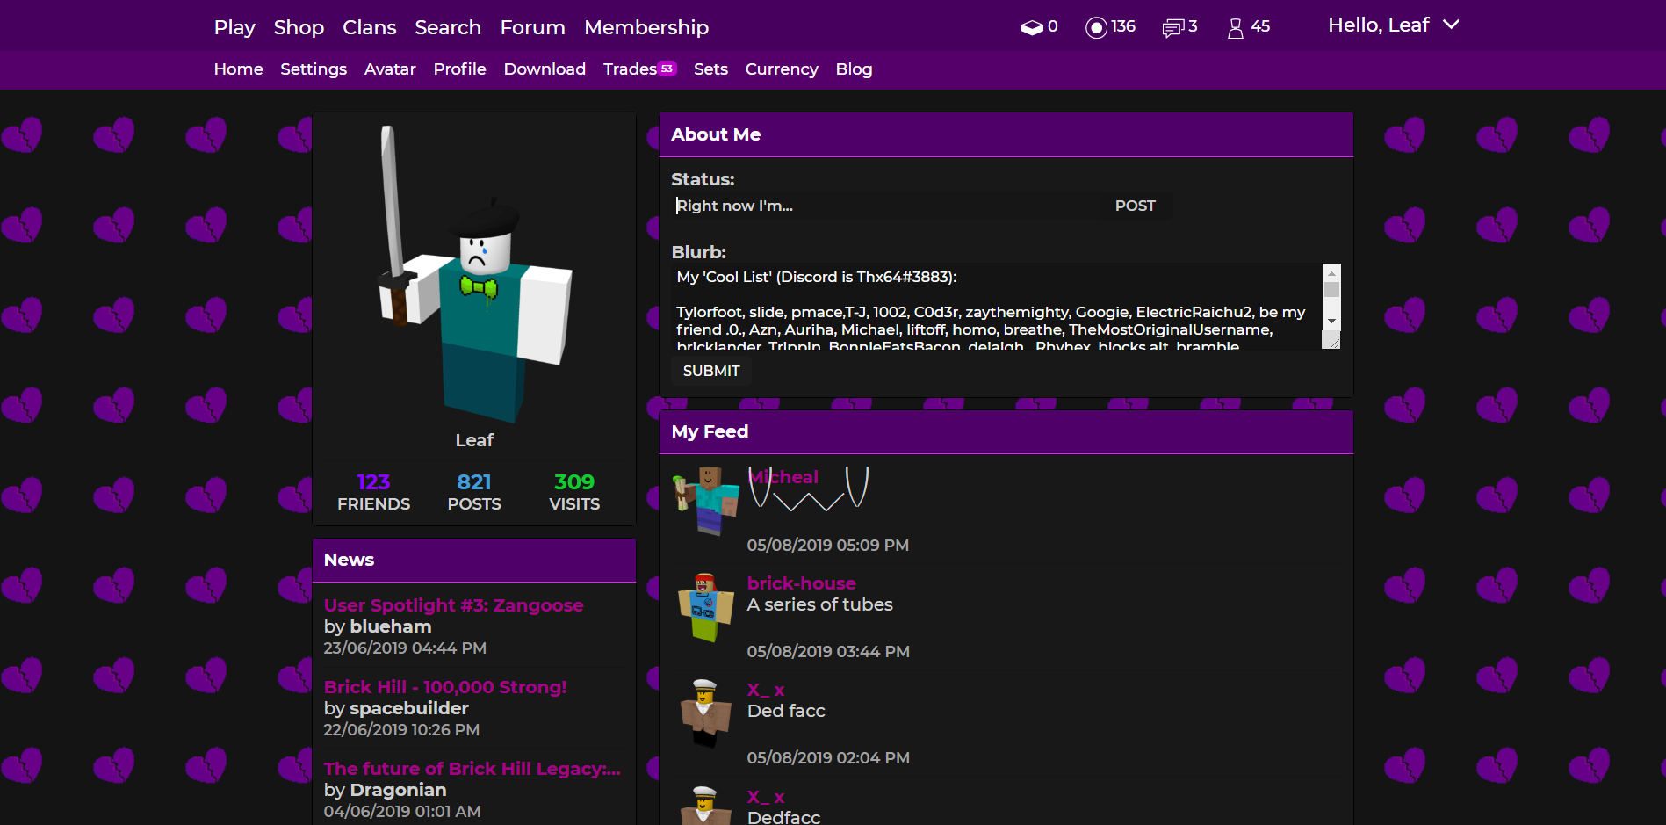This screenshot has width=1666, height=825.
Task: Click the blurb scrollbar thumb
Action: pos(1331,290)
